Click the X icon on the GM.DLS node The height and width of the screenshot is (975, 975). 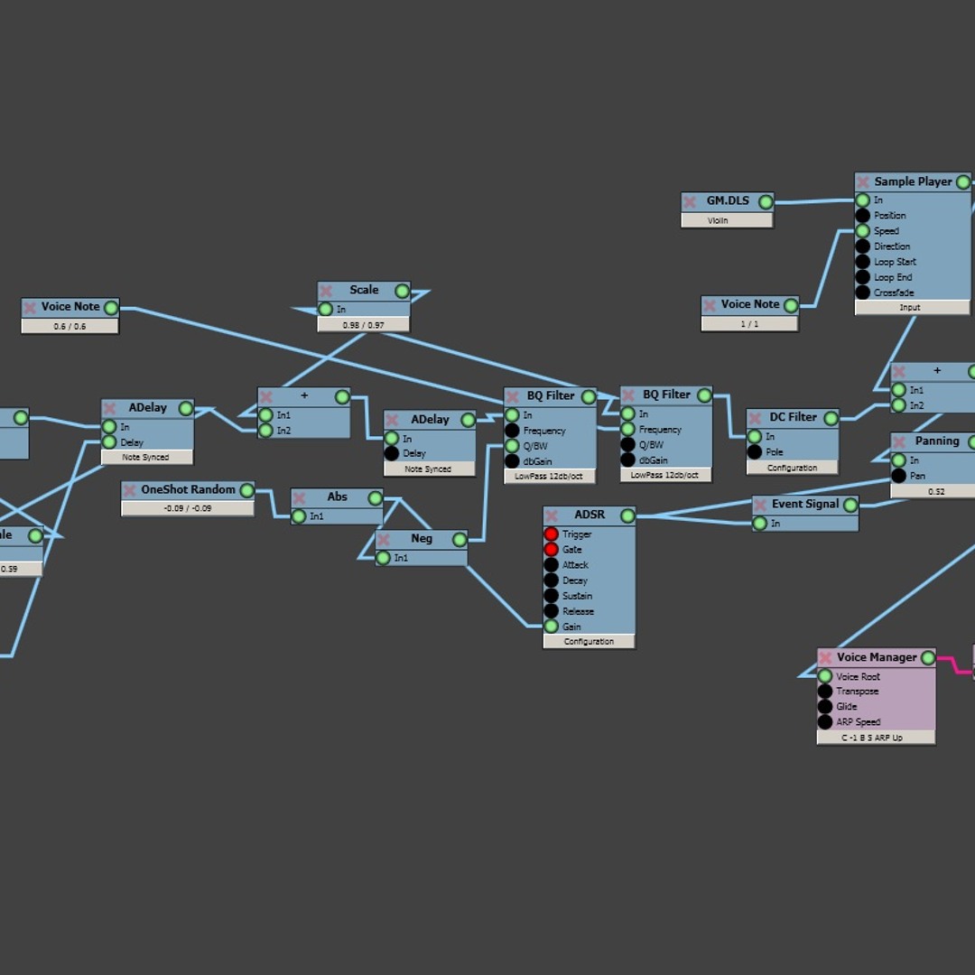[x=691, y=202]
